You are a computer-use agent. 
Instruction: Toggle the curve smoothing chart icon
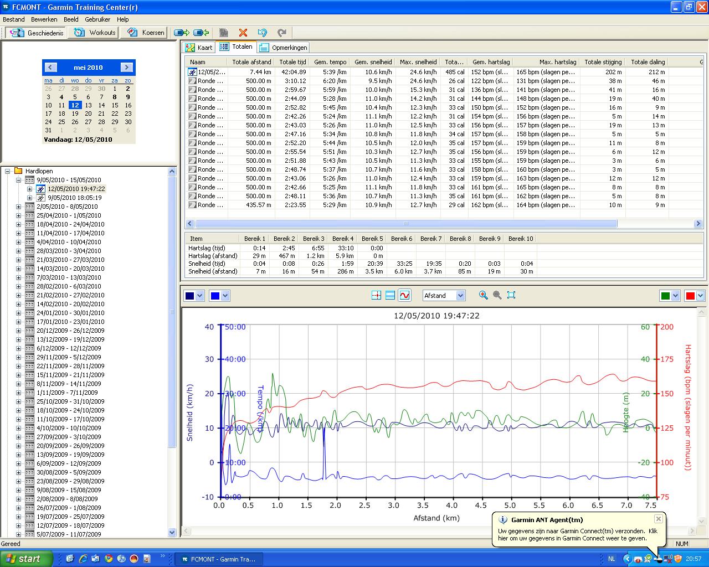[404, 296]
